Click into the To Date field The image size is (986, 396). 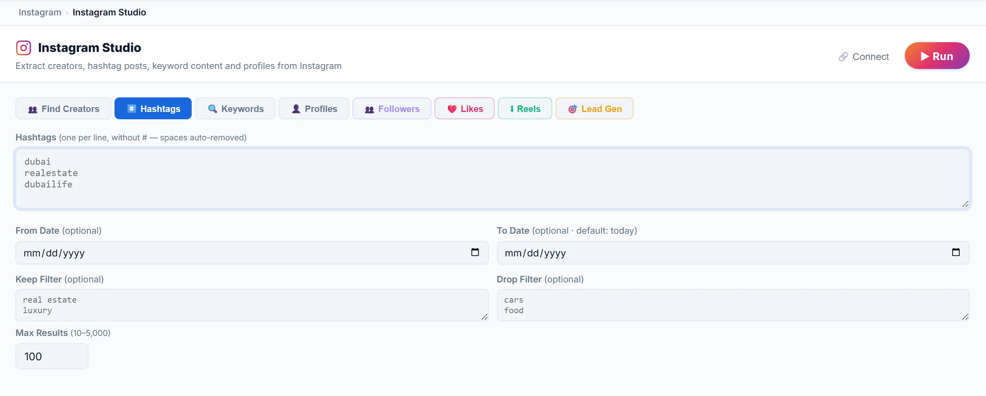733,253
